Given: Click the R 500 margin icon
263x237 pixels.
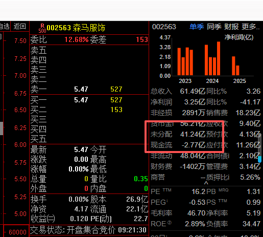Looking at the screenshot, I should click(x=42, y=28).
